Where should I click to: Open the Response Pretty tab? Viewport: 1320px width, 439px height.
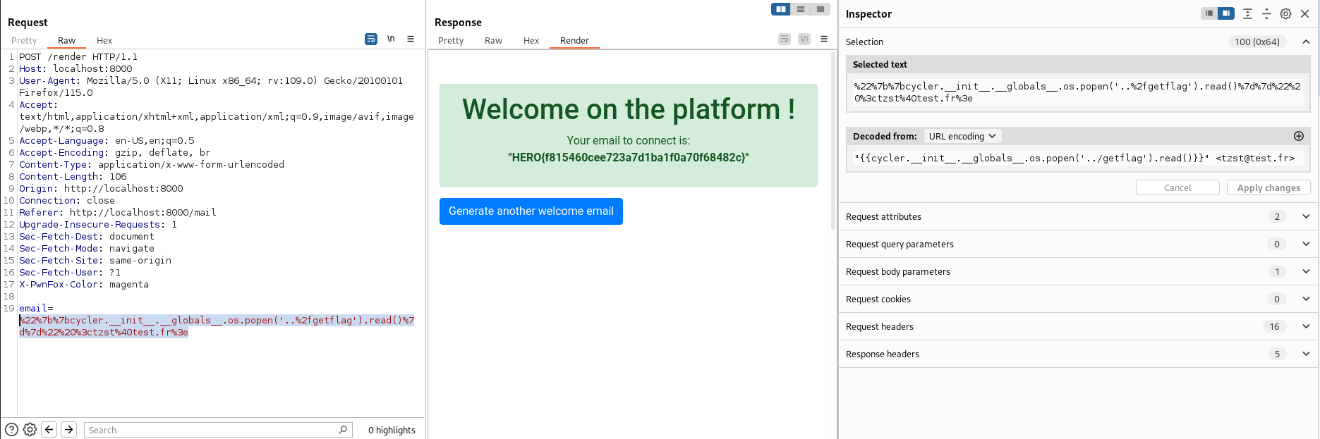pos(451,41)
